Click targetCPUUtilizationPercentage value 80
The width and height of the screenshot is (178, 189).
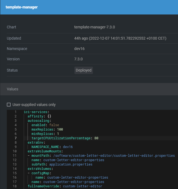(96, 138)
